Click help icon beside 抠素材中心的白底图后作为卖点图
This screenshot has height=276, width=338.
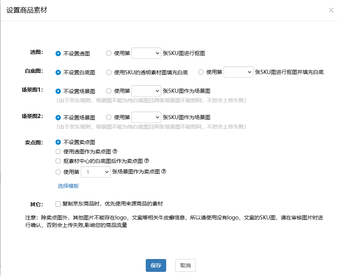[147, 161]
